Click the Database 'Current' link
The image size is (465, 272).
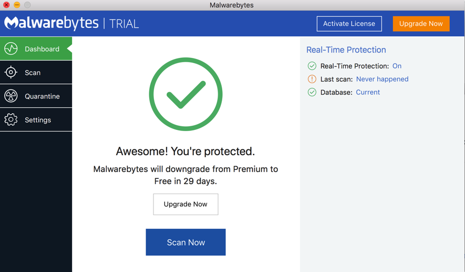tap(368, 93)
